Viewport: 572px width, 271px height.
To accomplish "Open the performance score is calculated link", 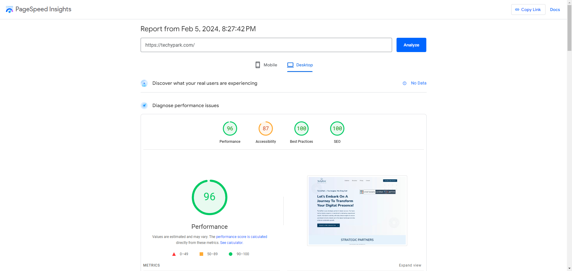I will pyautogui.click(x=241, y=237).
